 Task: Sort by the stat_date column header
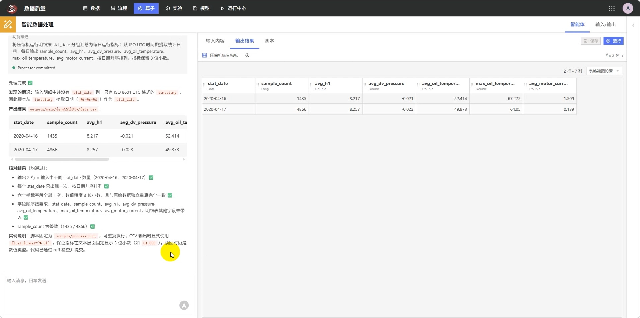(x=229, y=85)
